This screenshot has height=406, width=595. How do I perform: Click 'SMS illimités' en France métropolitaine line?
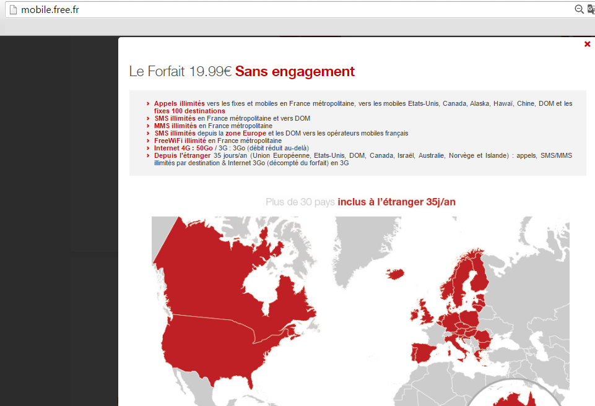[175, 118]
